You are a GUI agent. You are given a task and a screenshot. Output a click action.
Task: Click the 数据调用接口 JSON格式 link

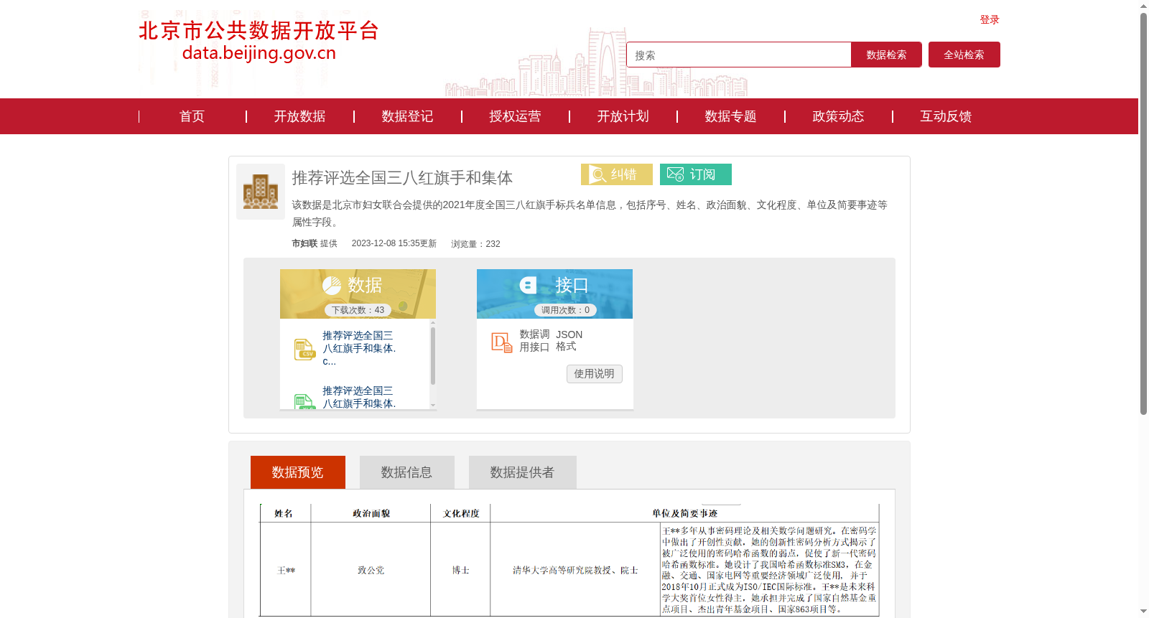click(551, 341)
